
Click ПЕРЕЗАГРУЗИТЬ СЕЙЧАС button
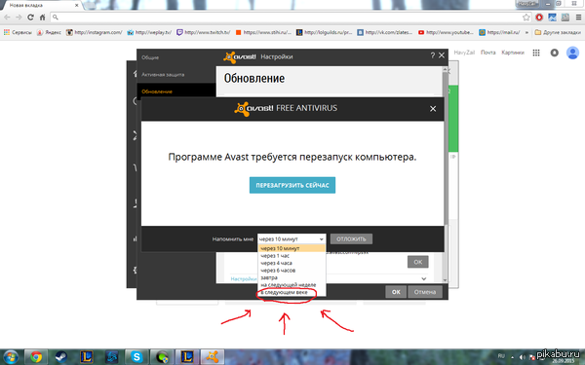(292, 185)
